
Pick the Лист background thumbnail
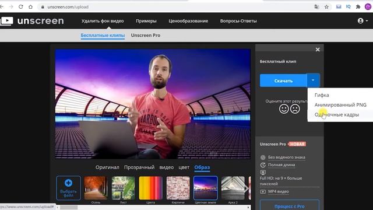pos(123,188)
